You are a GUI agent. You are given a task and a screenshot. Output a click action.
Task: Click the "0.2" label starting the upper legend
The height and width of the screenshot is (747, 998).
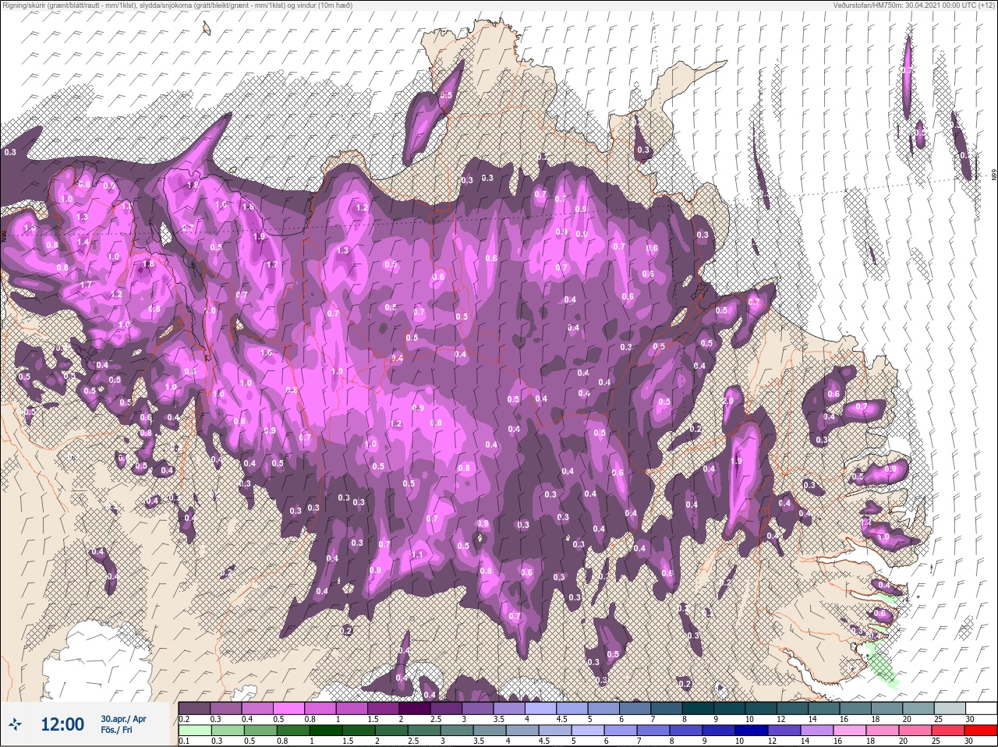coord(184,719)
